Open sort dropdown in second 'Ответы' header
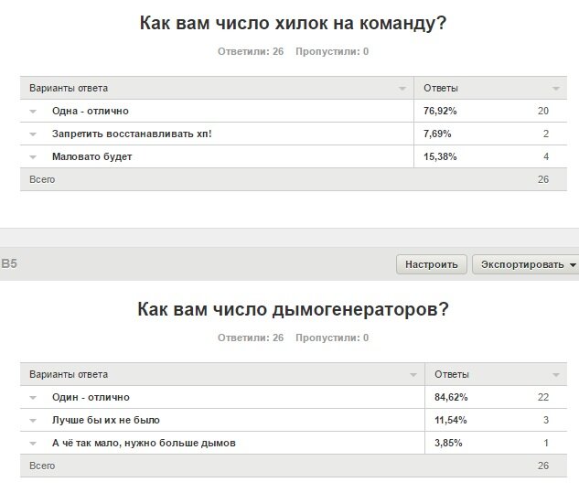579x493 pixels. pyautogui.click(x=556, y=375)
